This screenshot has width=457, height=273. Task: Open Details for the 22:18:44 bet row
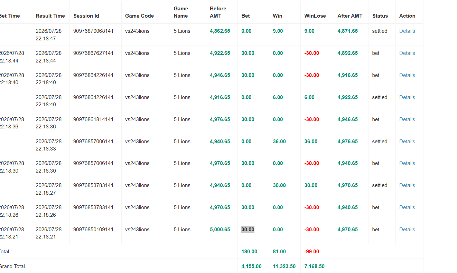click(x=407, y=53)
